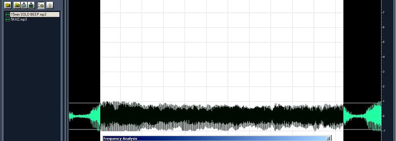396x141 pixels.
Task: Click waveform icon beside 5KHZ.mp3
Action: [x=8, y=19]
